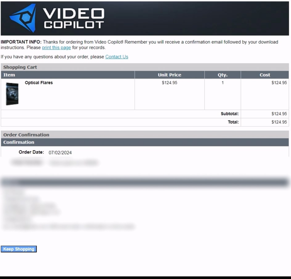
Task: Click the Confirmation header bar
Action: click(x=145, y=142)
